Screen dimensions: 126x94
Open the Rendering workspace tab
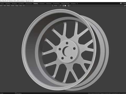[x=49, y=4]
